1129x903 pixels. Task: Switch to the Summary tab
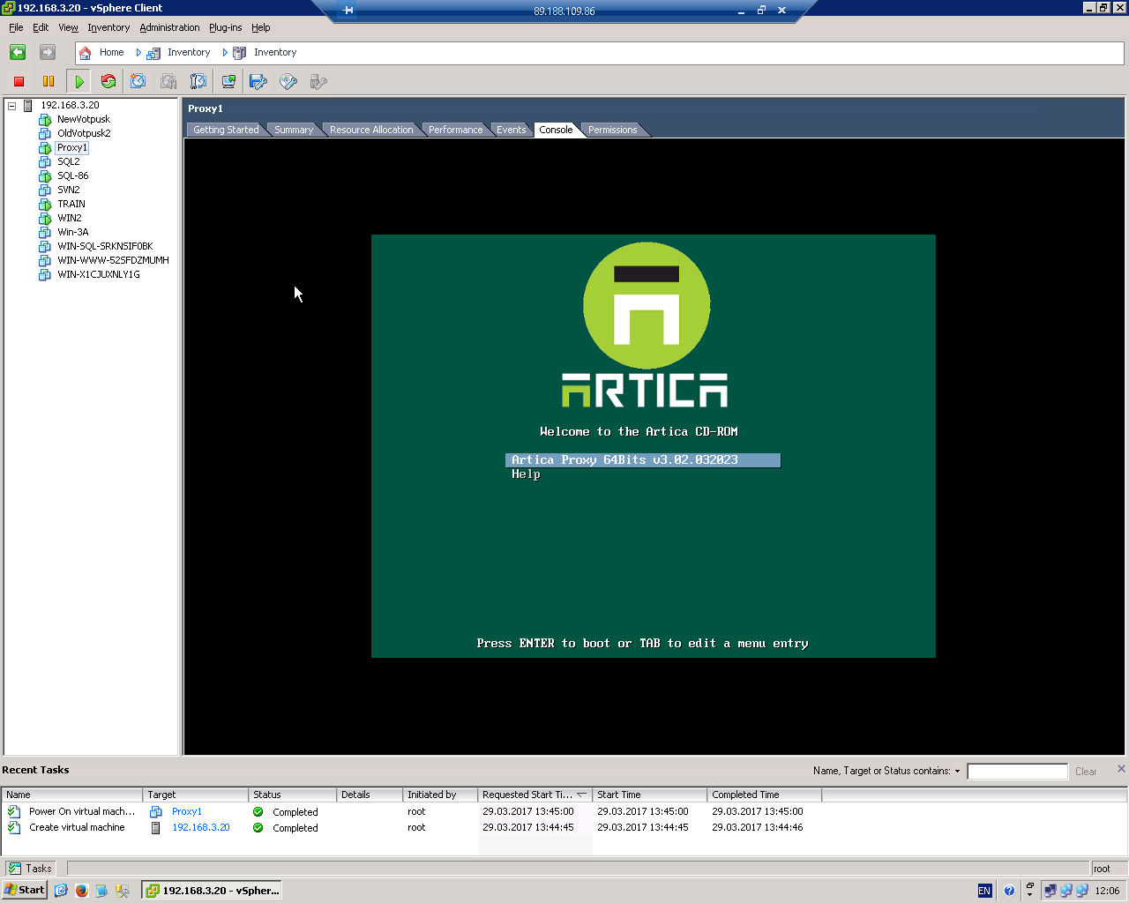[x=294, y=130]
